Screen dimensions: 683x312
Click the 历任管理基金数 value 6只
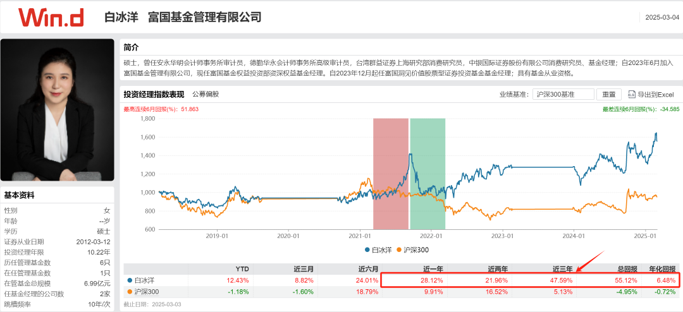pos(105,263)
